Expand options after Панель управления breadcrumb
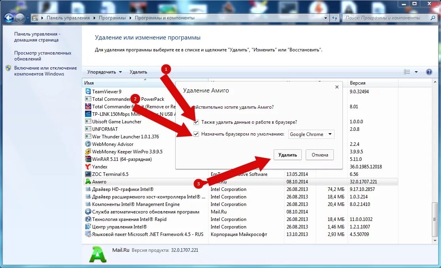Image resolution: width=441 pixels, height=268 pixels. point(94,18)
